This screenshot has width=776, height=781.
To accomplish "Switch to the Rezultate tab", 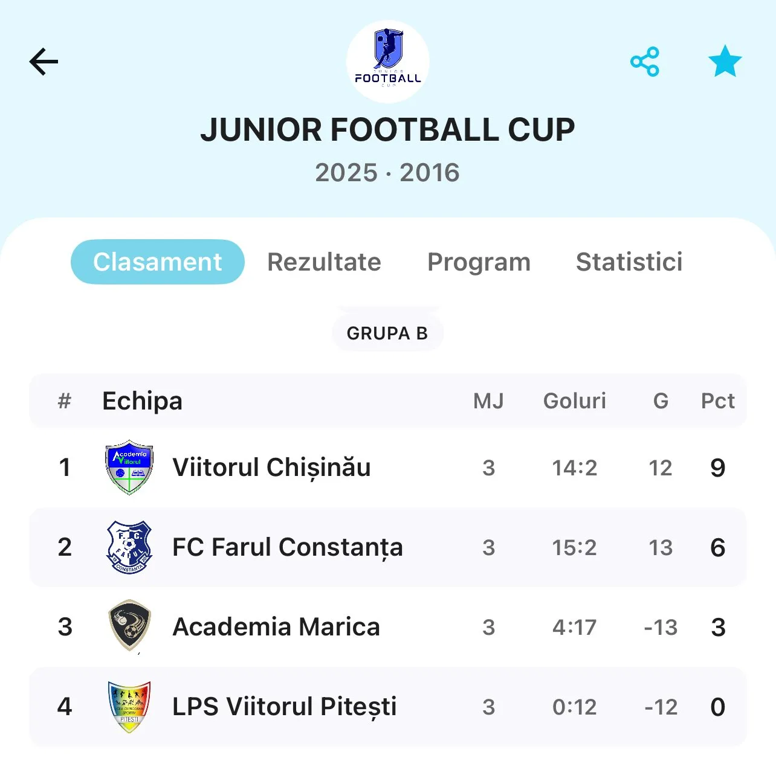I will pos(324,262).
